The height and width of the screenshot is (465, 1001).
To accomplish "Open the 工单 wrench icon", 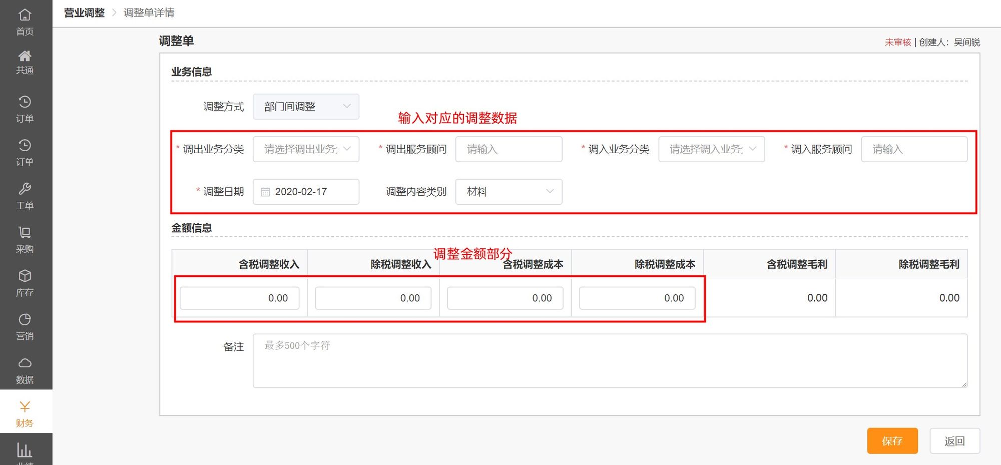I will click(x=25, y=189).
